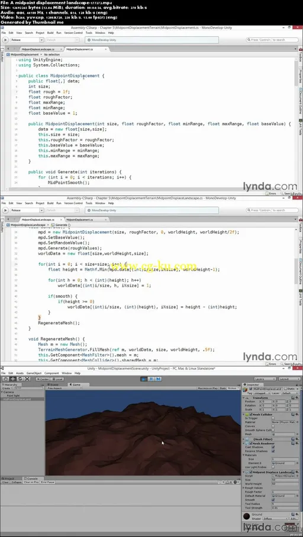The width and height of the screenshot is (303, 537).
Task: Toggle the Static checkbox in Inspector
Action: pos(285,389)
